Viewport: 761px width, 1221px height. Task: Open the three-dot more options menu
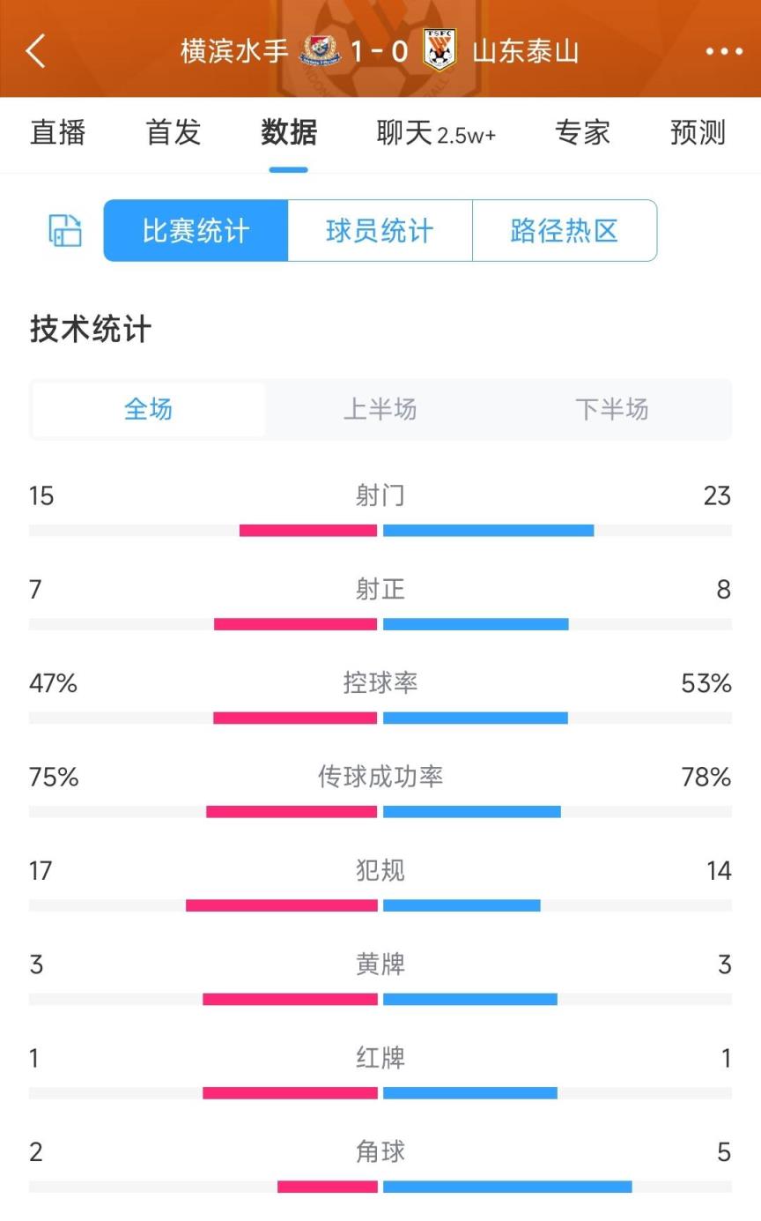(724, 51)
